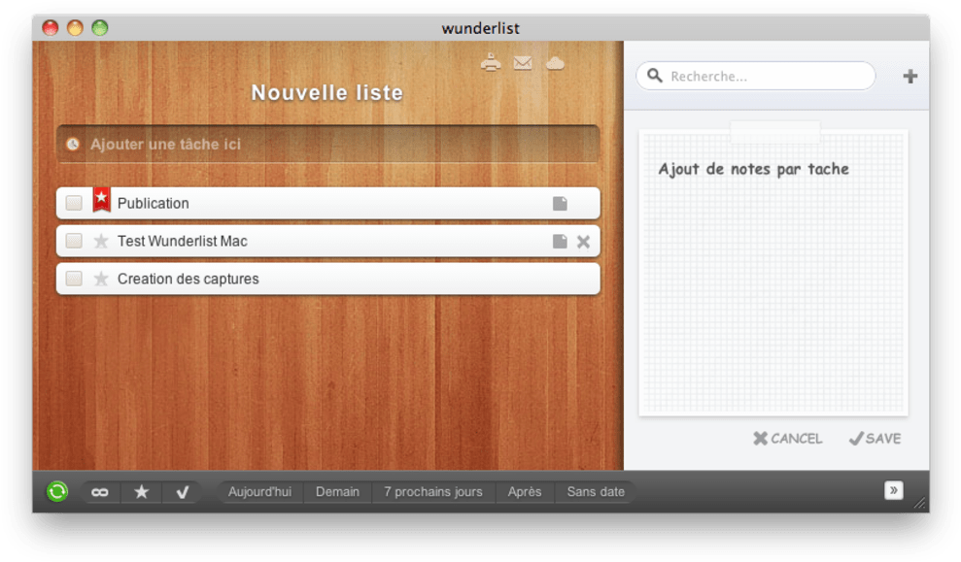Check the Publication task checkbox
The width and height of the screenshot is (961, 562).
point(74,203)
